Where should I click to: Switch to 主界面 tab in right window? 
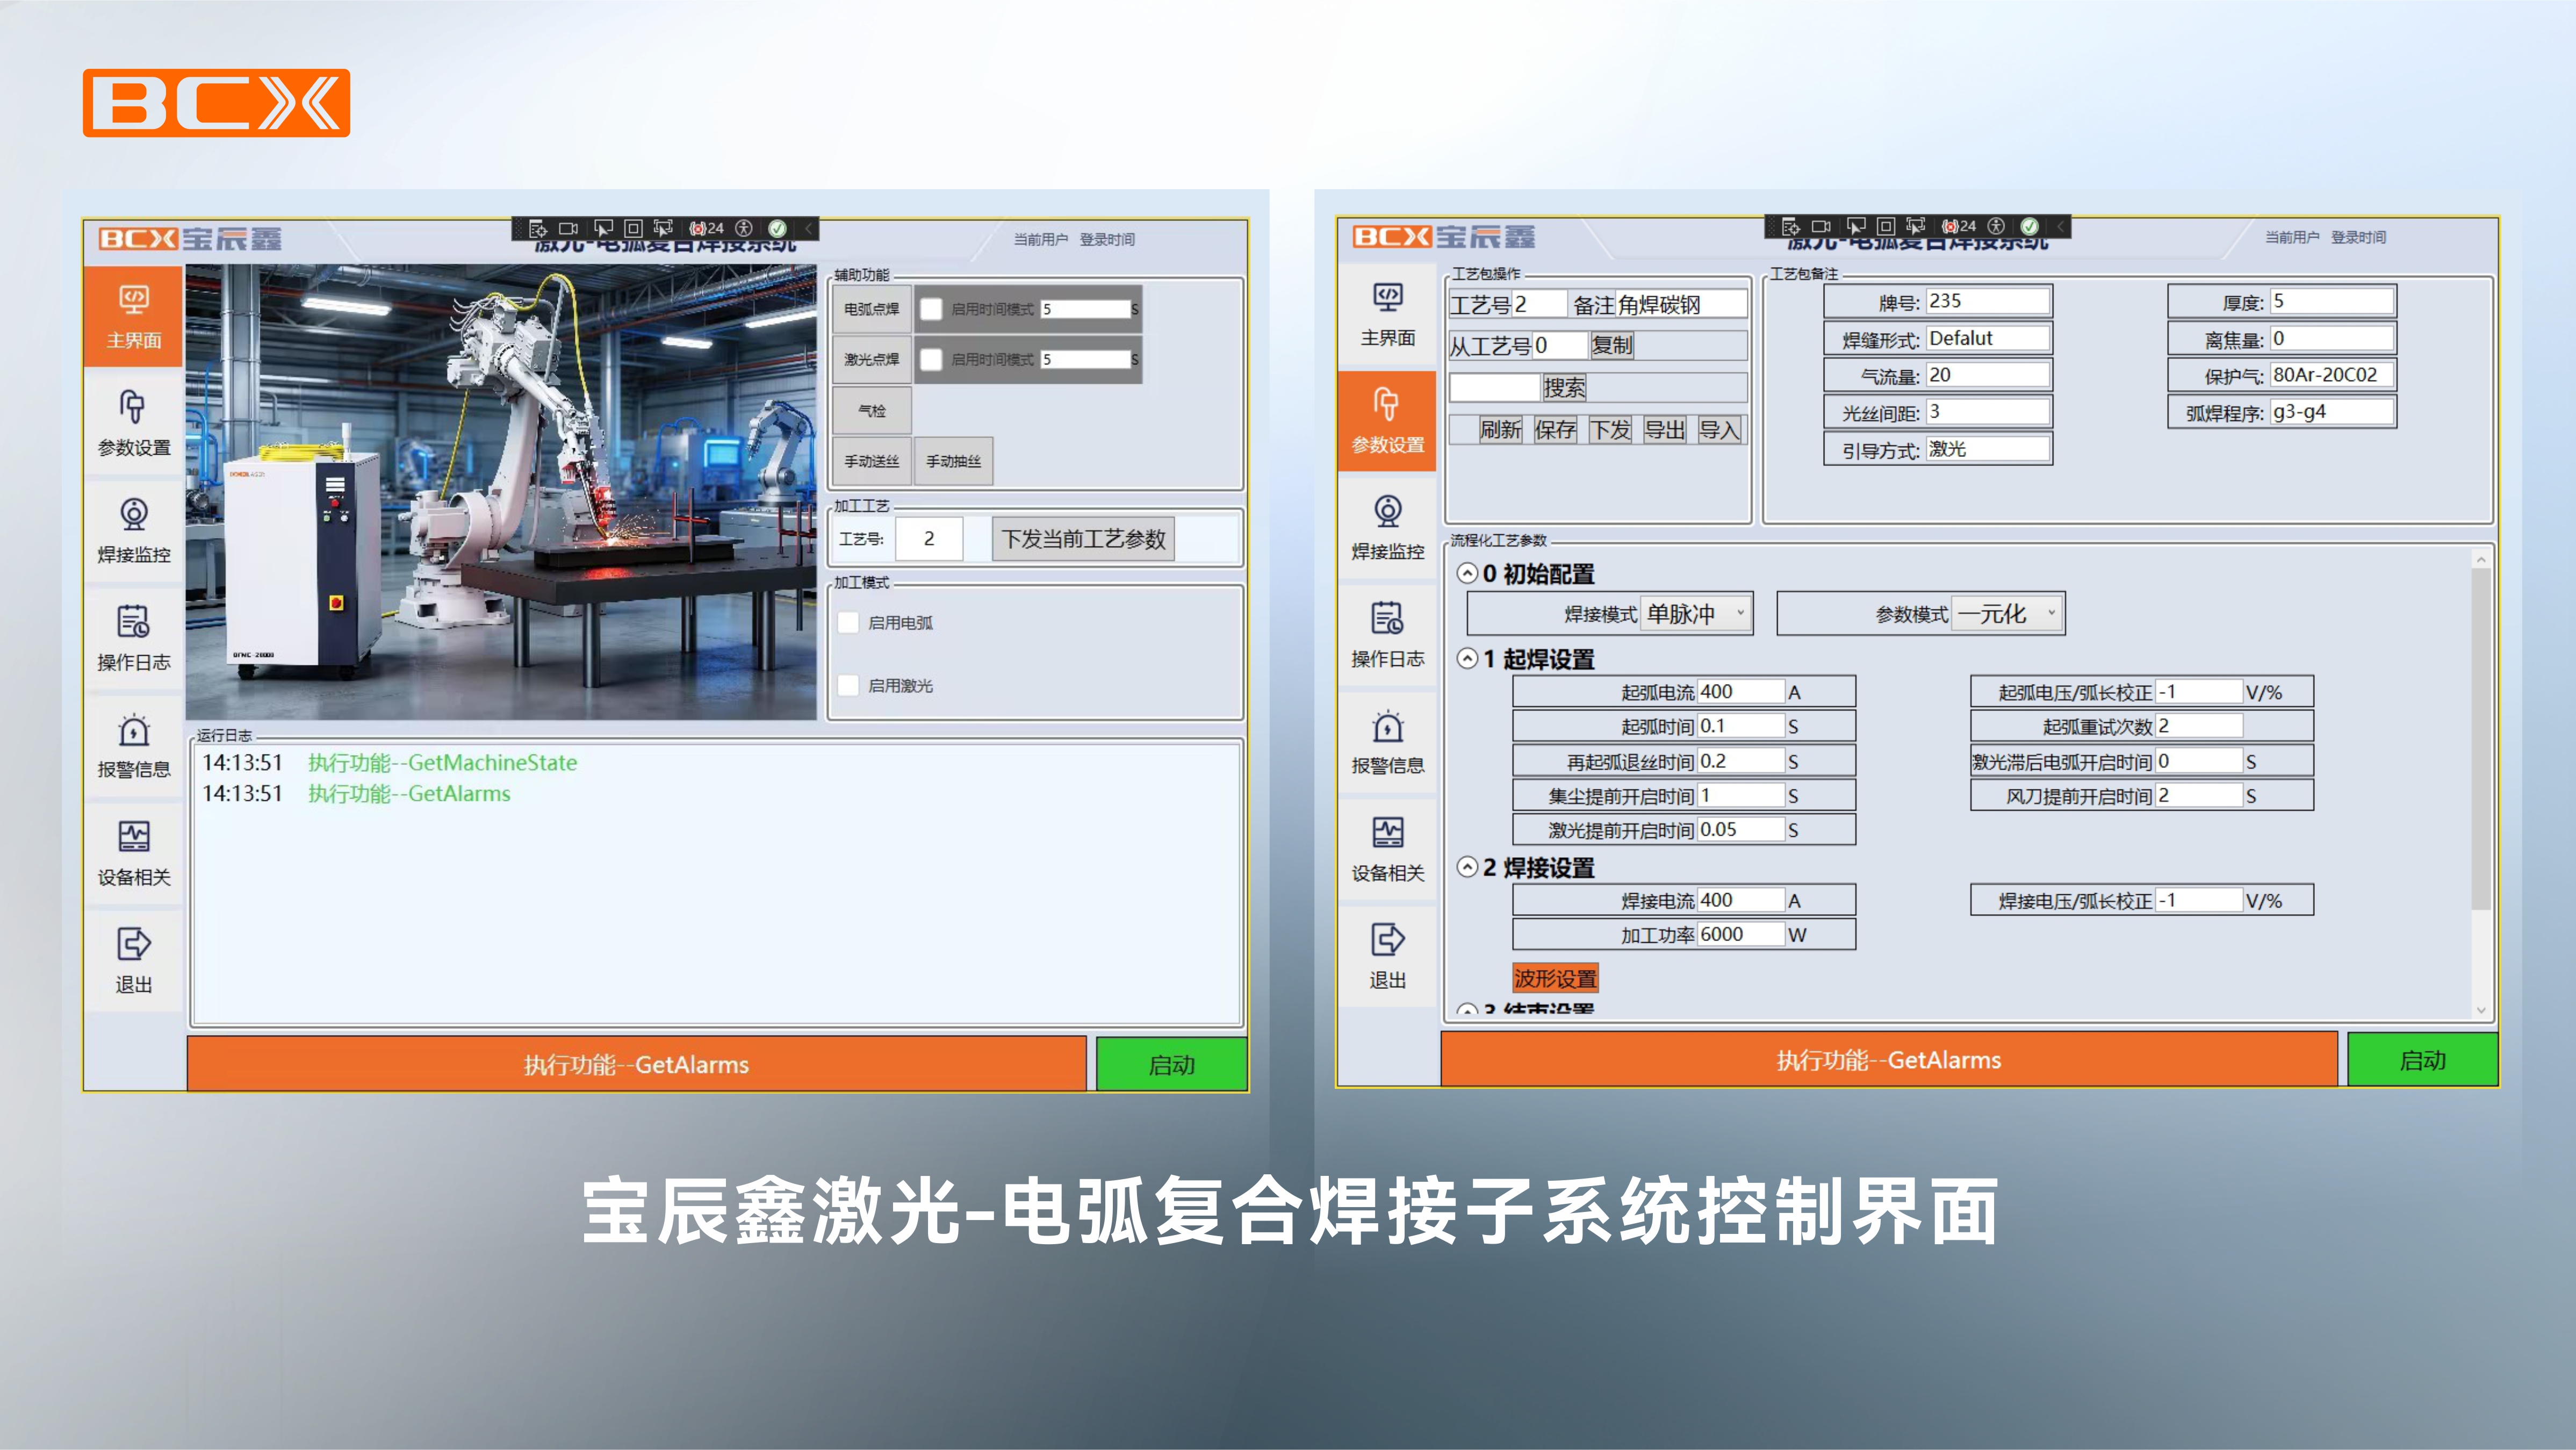pos(1387,315)
